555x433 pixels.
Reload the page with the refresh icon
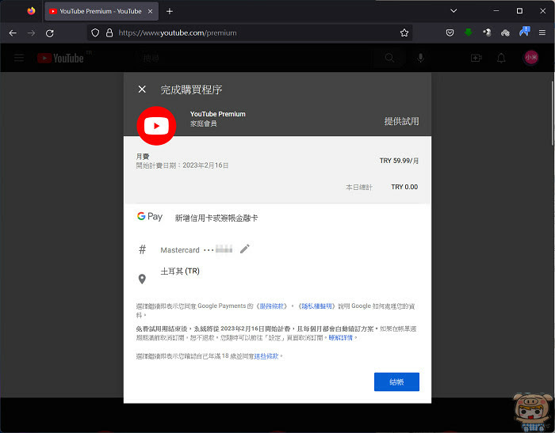(x=50, y=33)
